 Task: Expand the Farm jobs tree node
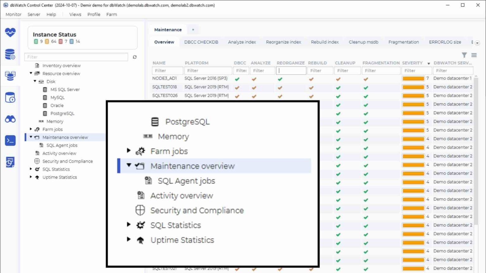tap(31, 129)
